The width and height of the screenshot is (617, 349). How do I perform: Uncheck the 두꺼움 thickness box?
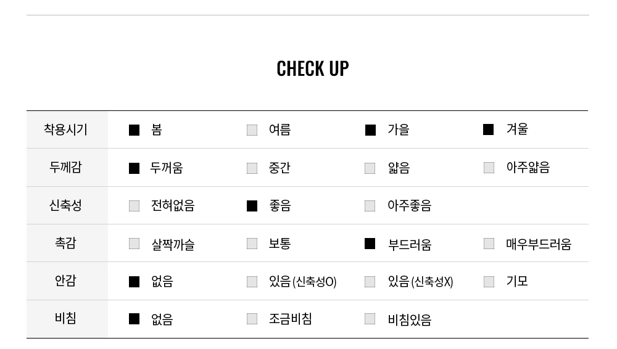[x=134, y=168]
